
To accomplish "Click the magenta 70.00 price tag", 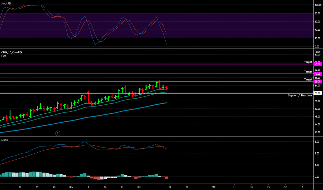I will click(317, 74).
